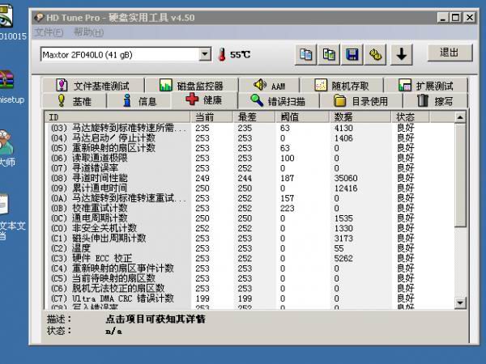Screen dimensions: 486x364
Task: Click the 退出 button
Action: pos(450,53)
